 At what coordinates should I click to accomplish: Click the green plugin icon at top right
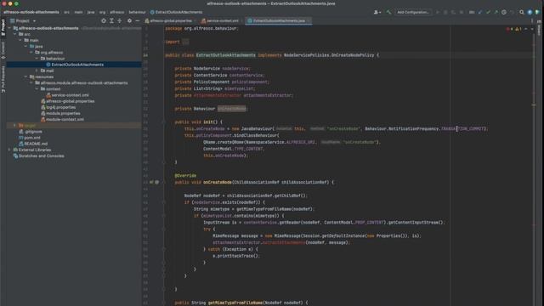click(537, 12)
